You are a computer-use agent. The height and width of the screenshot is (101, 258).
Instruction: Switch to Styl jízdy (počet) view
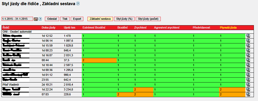148,19
